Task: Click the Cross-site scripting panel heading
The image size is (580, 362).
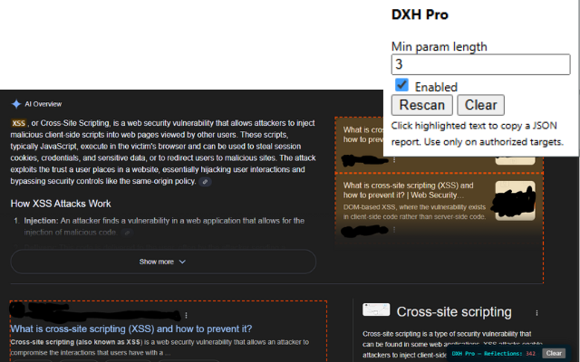Action: coord(453,312)
